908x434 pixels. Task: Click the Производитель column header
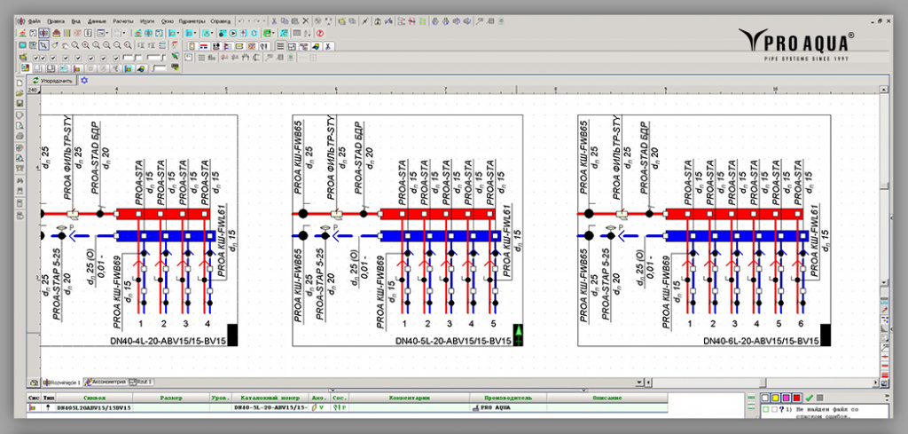coord(508,398)
